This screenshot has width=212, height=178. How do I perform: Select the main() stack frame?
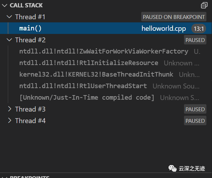pos(106,28)
